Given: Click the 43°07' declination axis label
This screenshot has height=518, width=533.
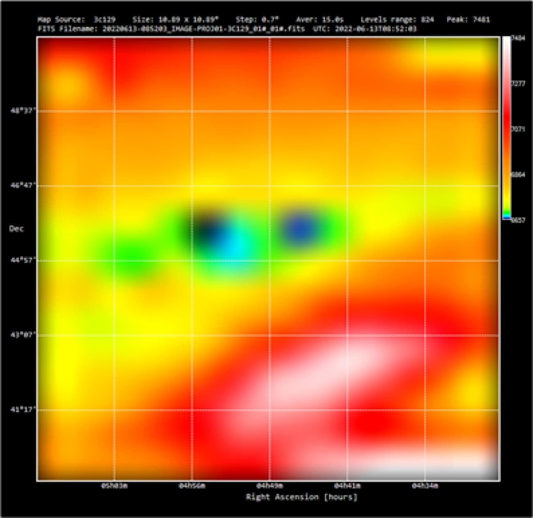Looking at the screenshot, I should 23,335.
